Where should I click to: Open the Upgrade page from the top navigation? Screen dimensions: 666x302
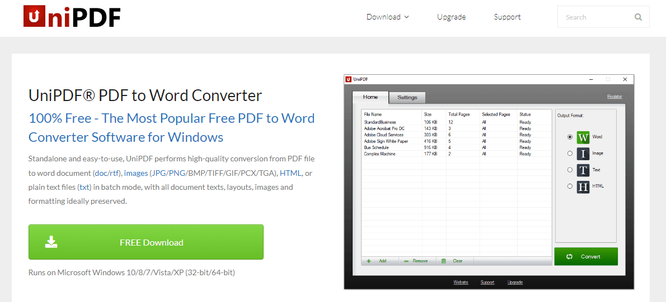(452, 17)
